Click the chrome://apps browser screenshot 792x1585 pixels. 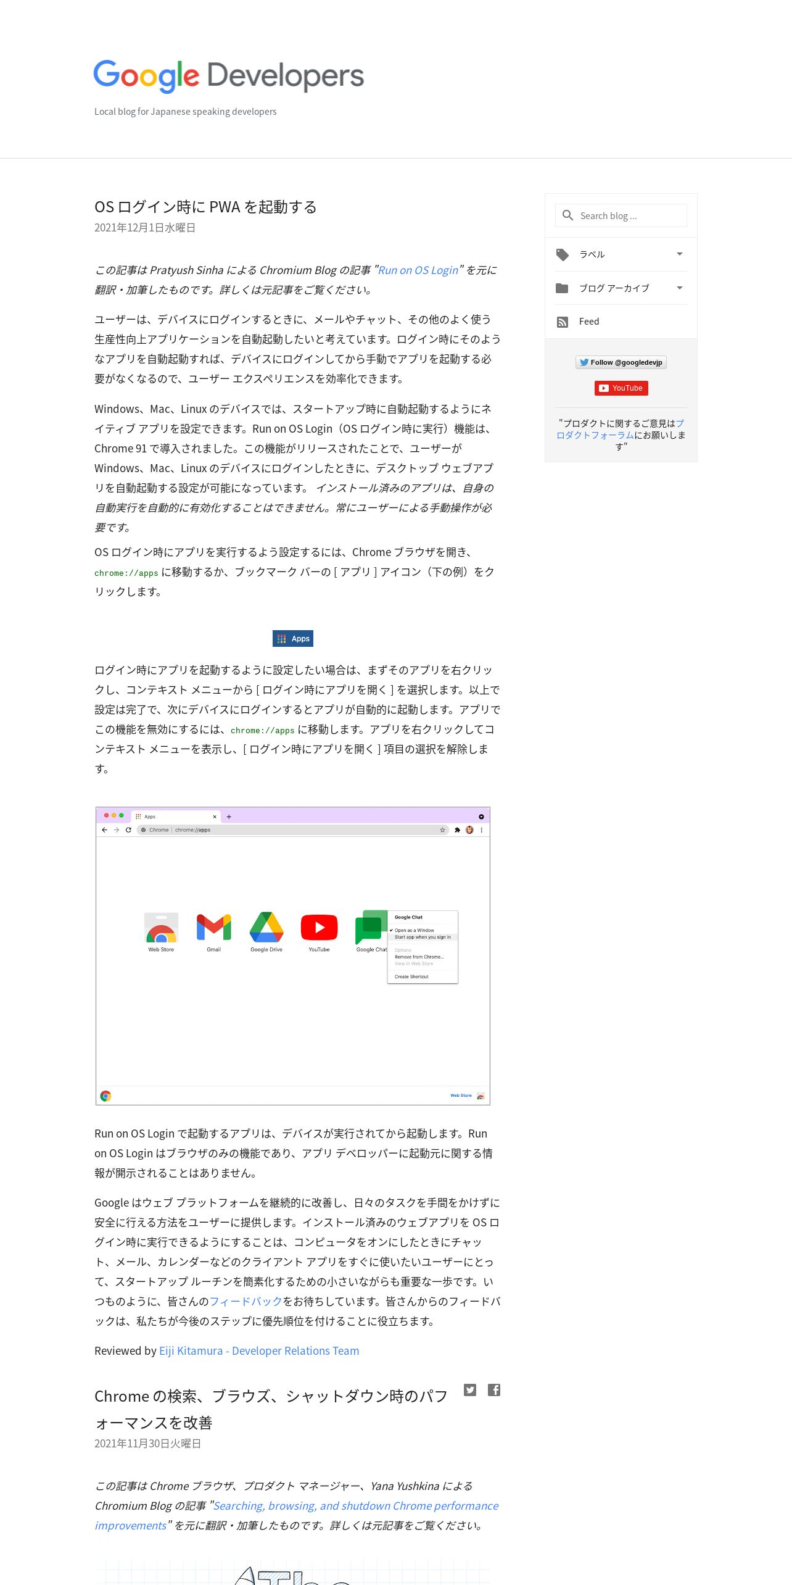coord(293,955)
